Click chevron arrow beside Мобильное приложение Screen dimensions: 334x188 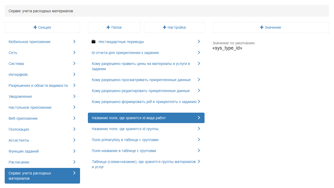click(x=74, y=41)
